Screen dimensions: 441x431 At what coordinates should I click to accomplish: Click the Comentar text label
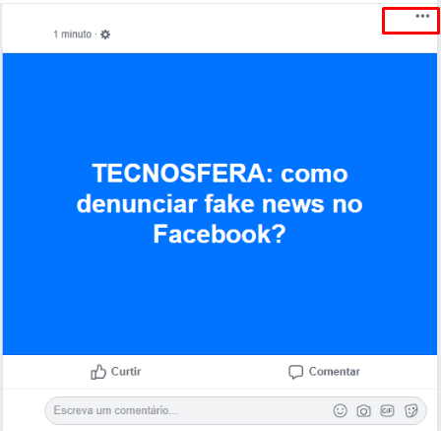[x=334, y=372]
